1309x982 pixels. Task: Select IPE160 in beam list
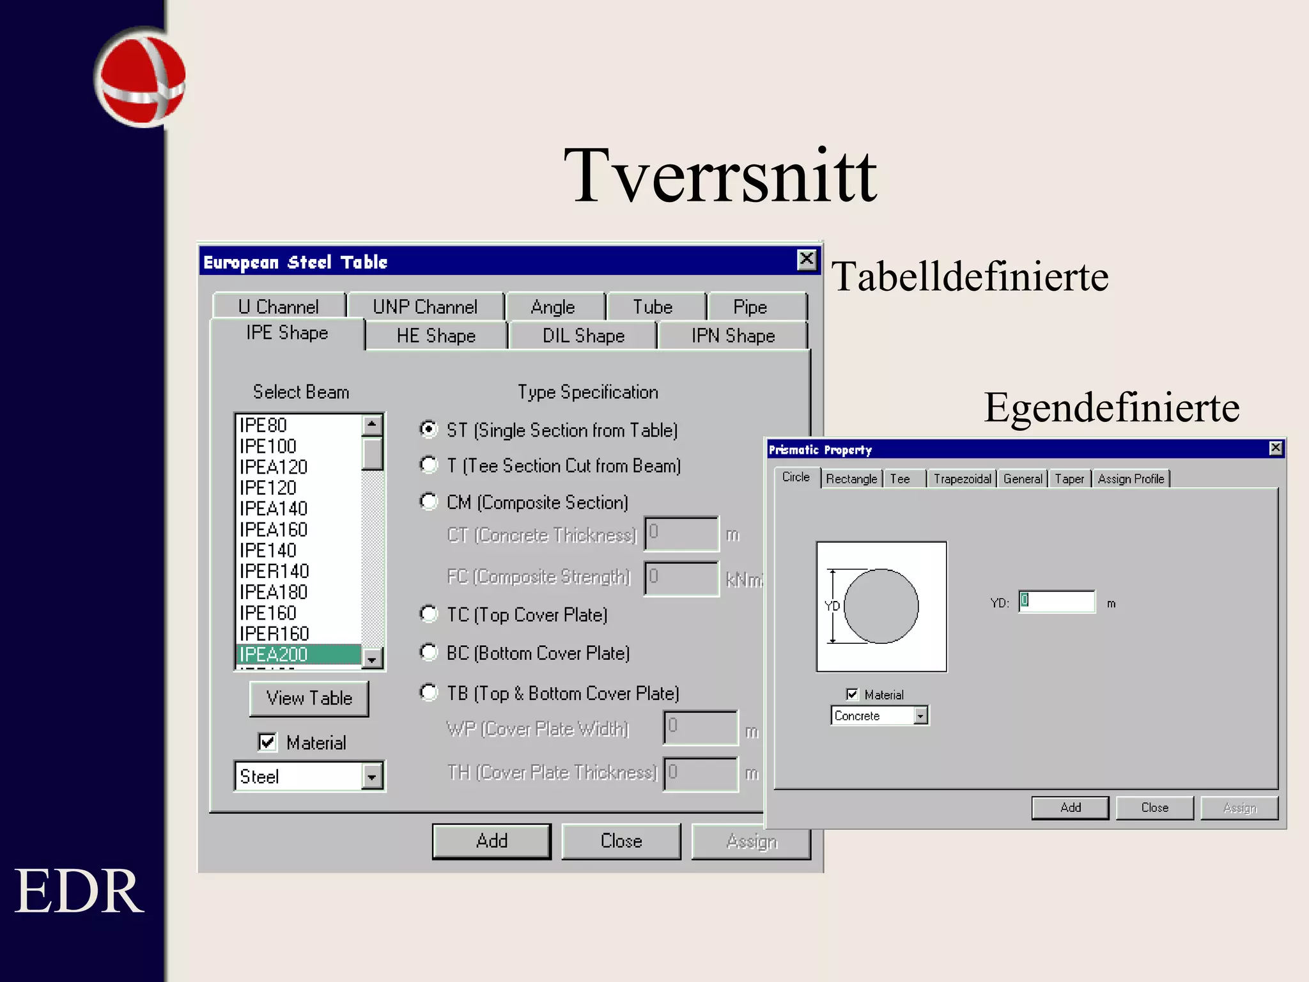298,613
